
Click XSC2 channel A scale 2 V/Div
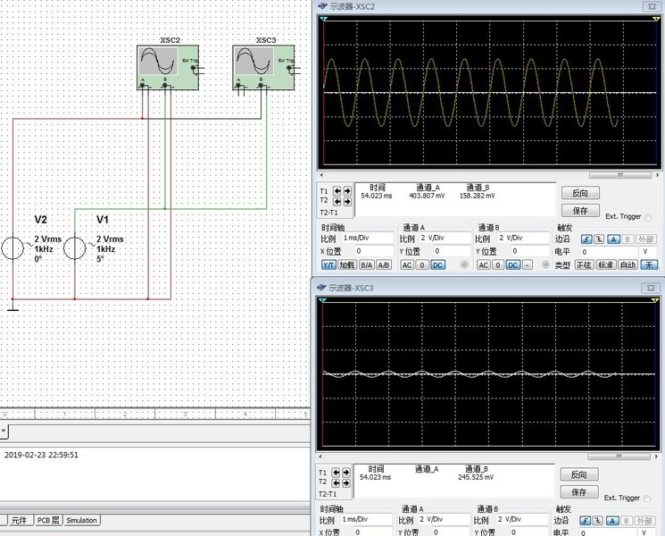click(x=443, y=239)
